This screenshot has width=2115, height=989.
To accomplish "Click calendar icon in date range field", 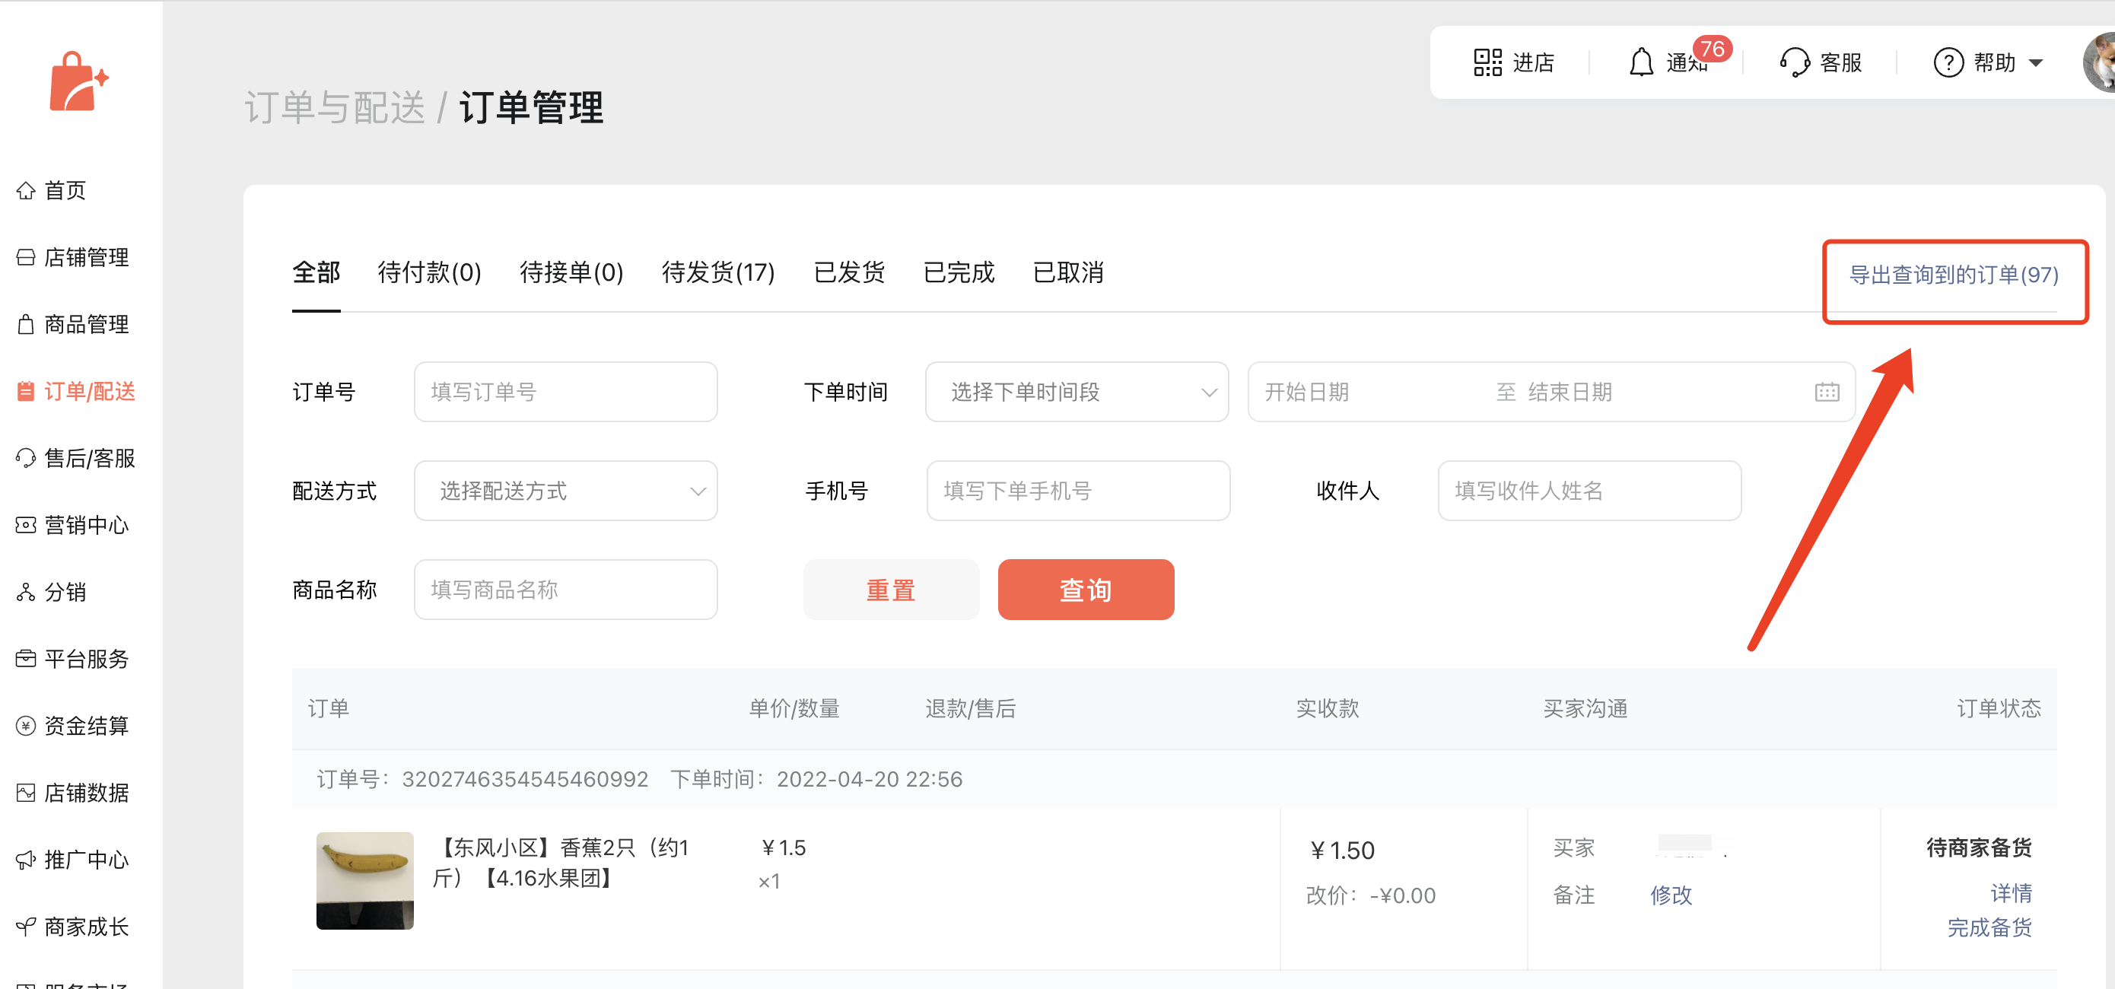I will (1826, 393).
